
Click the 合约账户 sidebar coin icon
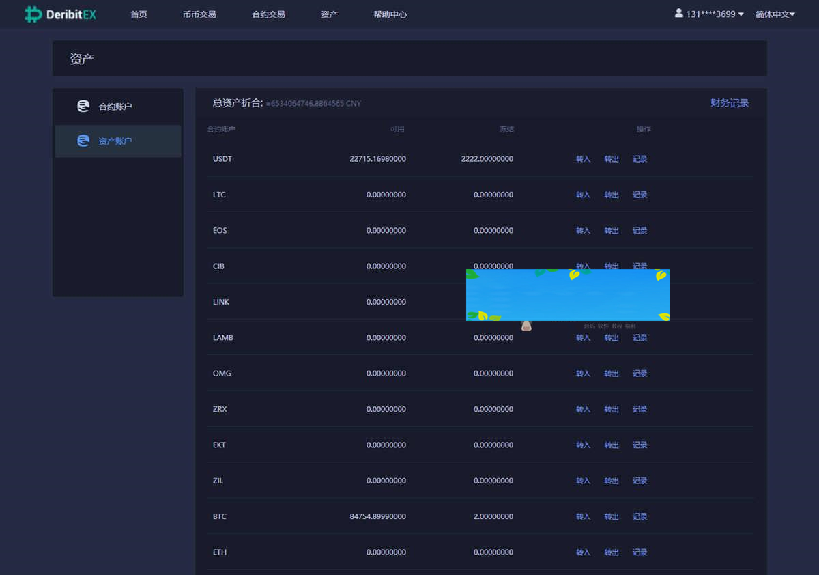click(83, 107)
